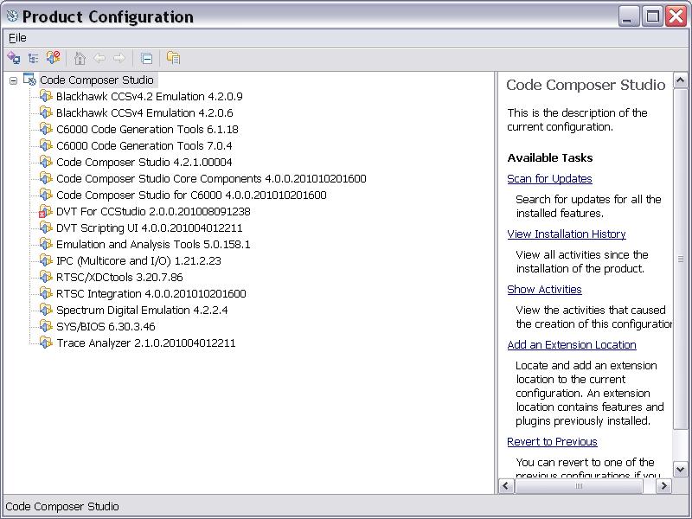Screen dimensions: 692x519
Task: Select SYS/BIOS 6.30.3.46 in the tree
Action: [106, 327]
